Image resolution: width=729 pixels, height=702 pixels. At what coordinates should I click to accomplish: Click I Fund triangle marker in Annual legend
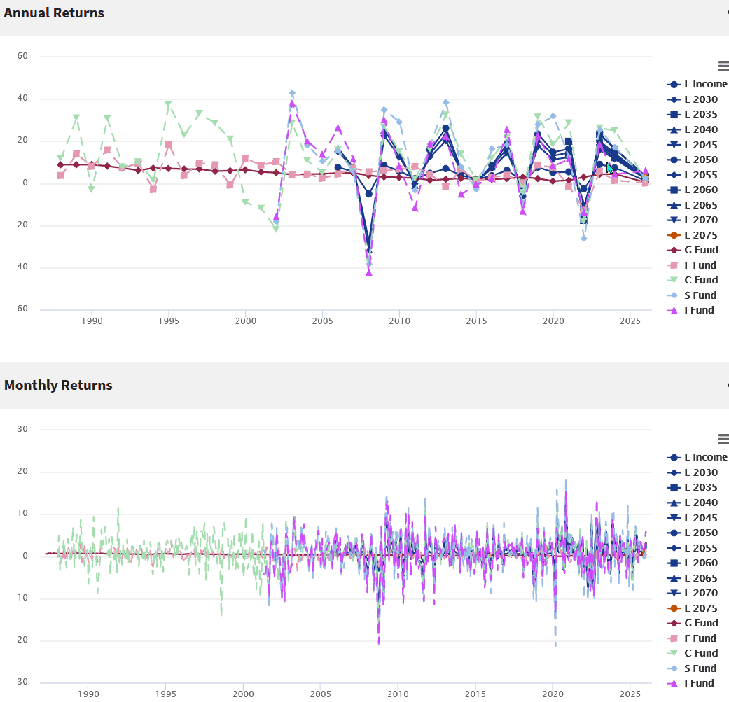674,310
